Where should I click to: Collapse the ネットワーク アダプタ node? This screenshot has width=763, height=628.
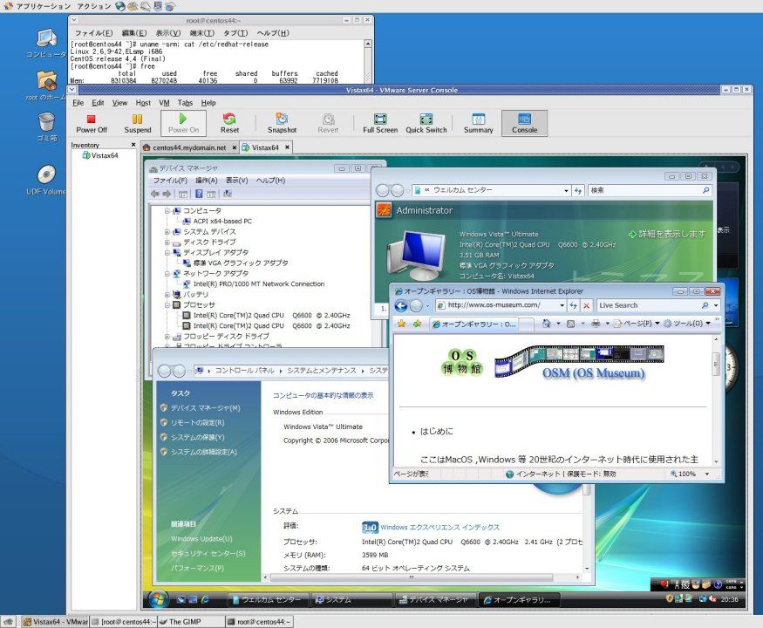point(167,274)
